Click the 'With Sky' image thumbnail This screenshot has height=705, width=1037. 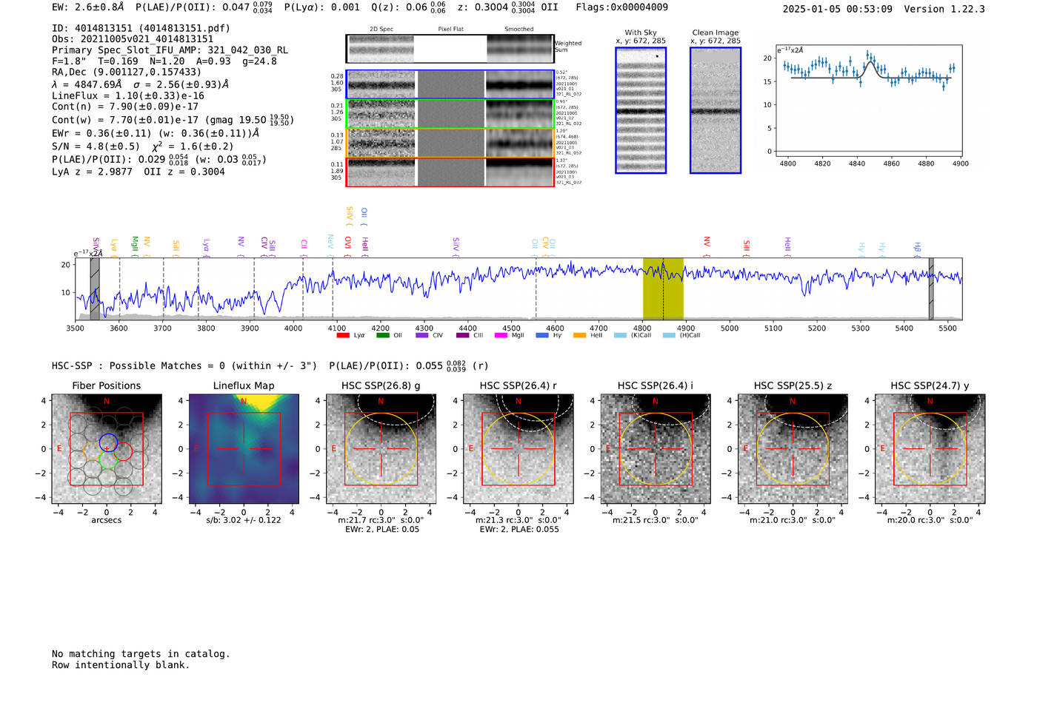[x=641, y=110]
